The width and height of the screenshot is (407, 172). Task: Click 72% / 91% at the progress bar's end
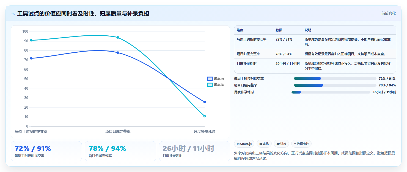pos(387,79)
